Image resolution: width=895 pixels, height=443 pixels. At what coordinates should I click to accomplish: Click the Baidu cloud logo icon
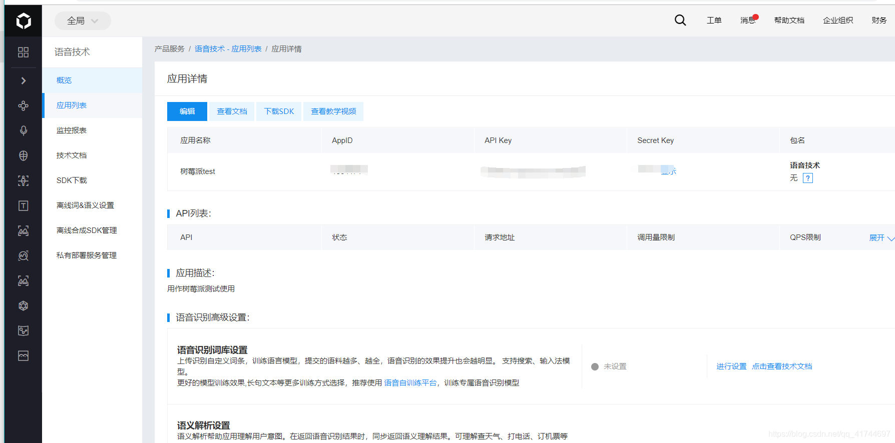[x=24, y=20]
